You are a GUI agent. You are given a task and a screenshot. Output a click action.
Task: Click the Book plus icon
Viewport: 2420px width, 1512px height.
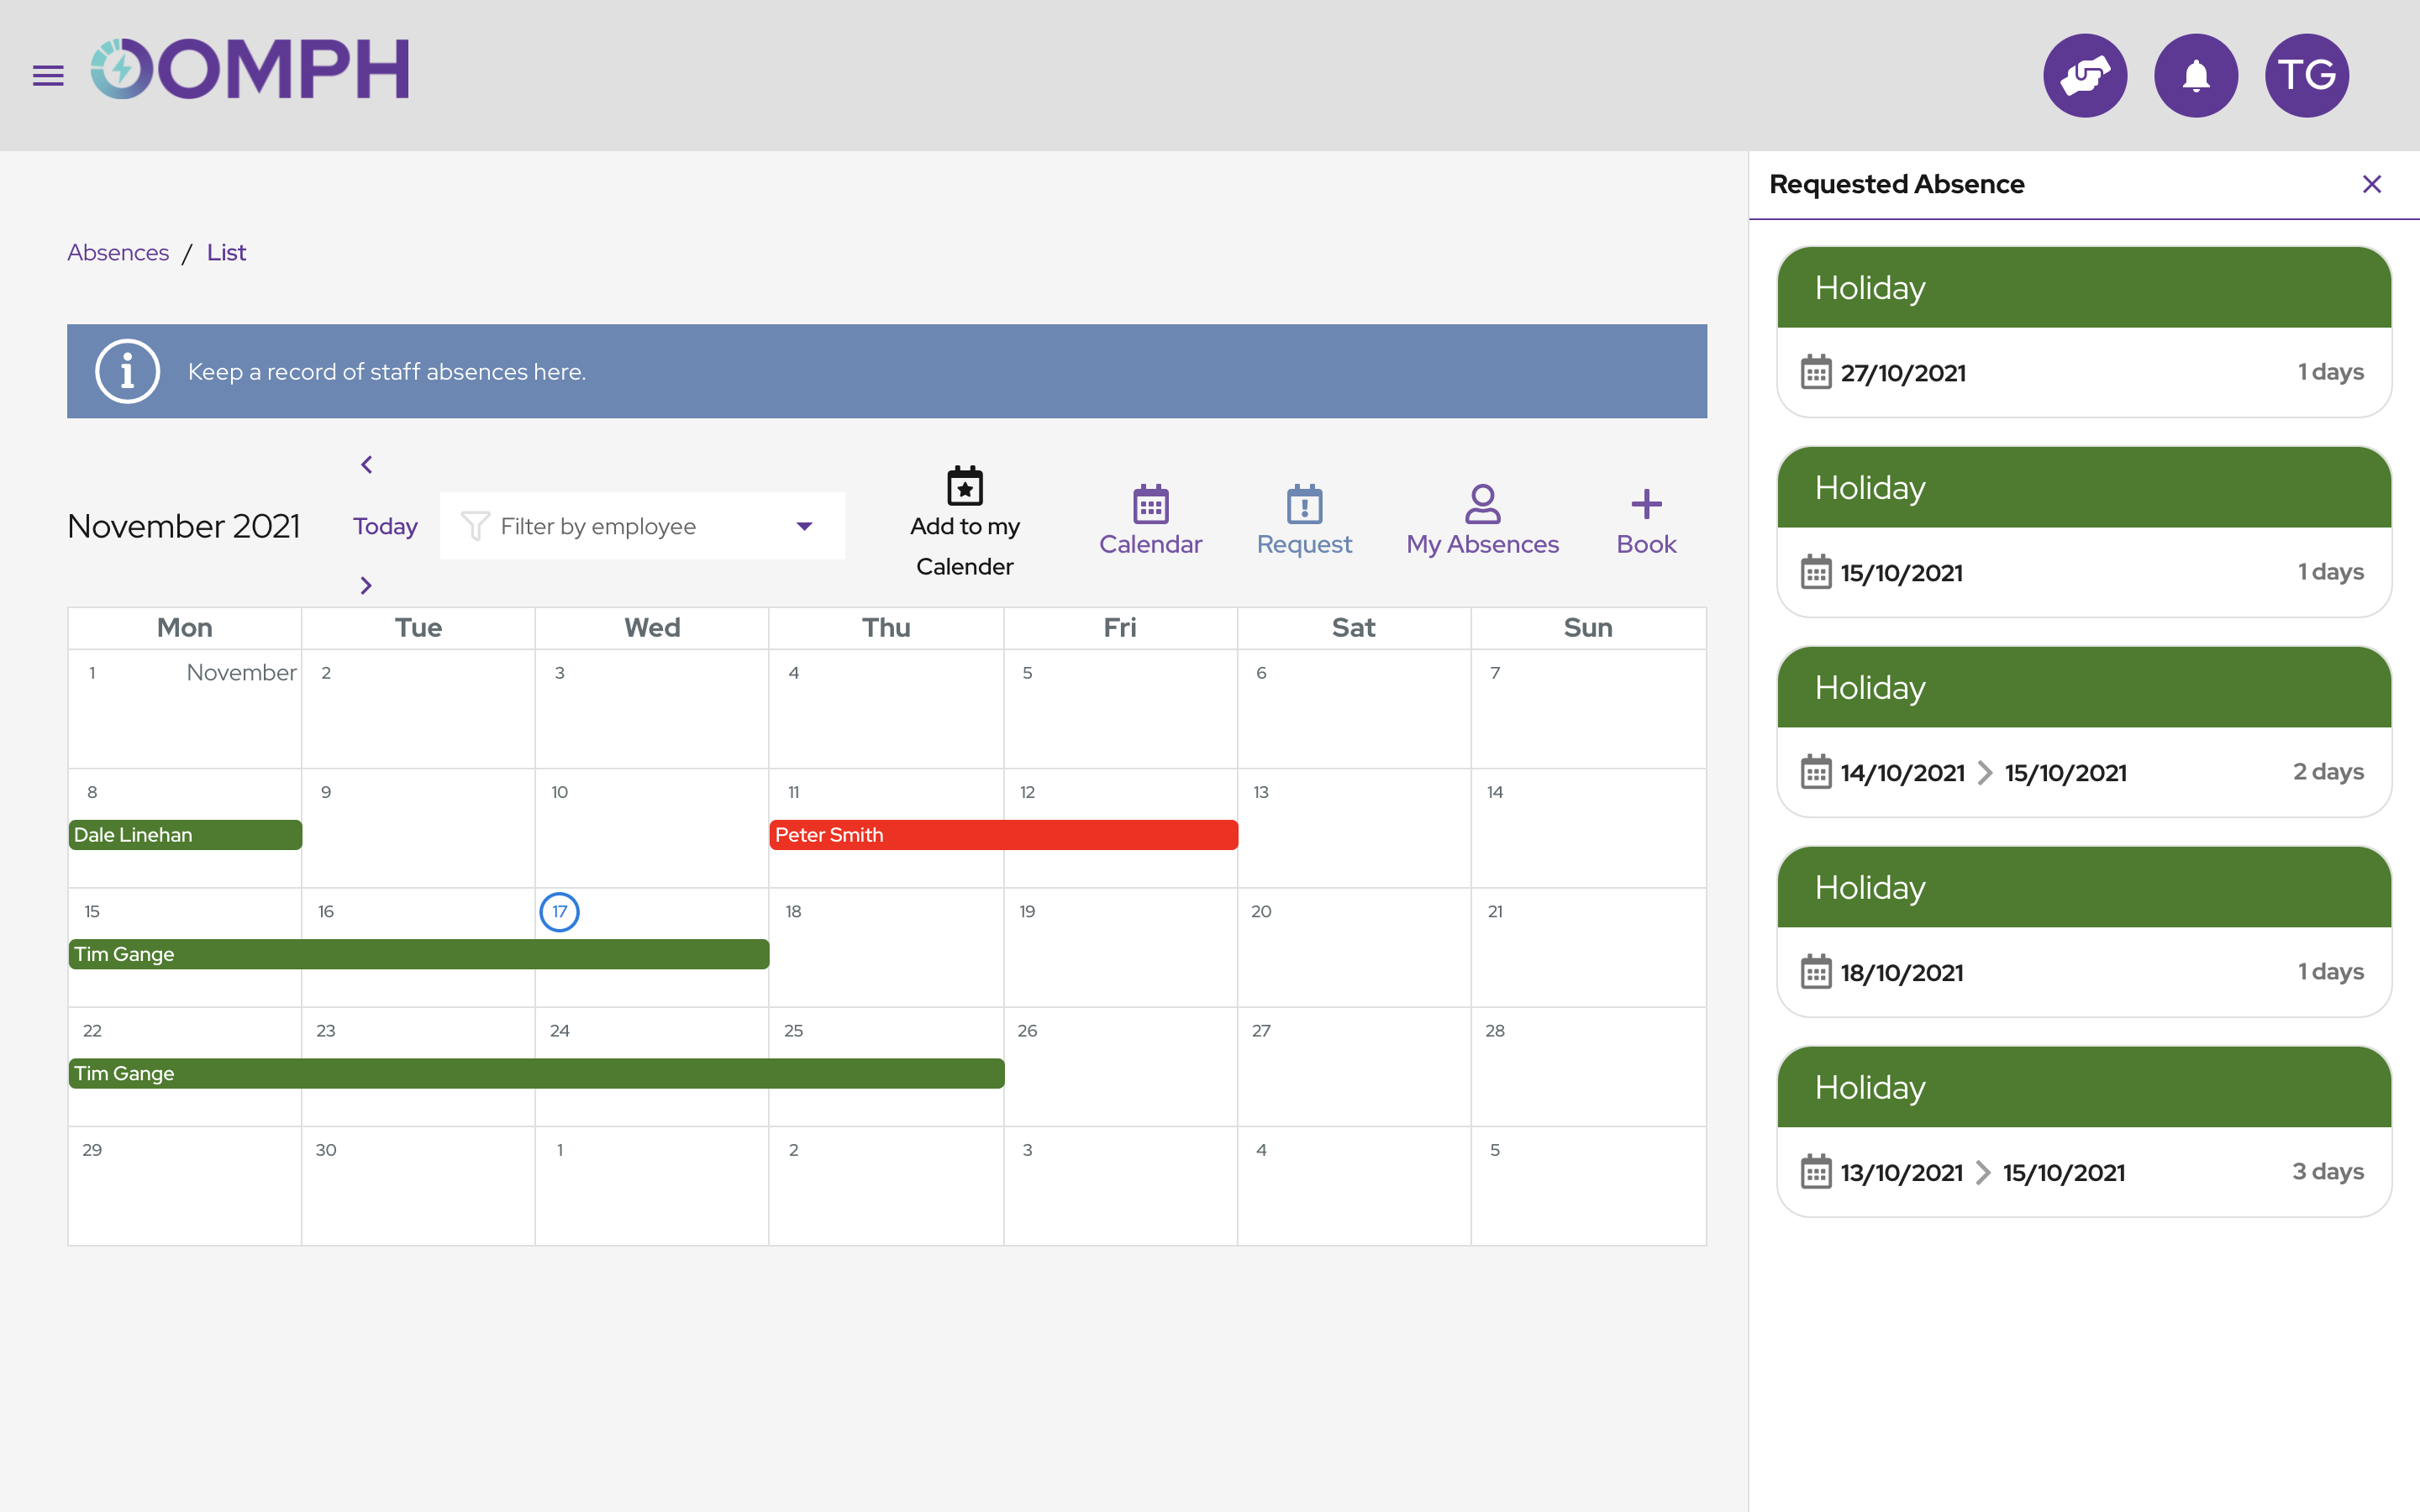click(x=1646, y=504)
